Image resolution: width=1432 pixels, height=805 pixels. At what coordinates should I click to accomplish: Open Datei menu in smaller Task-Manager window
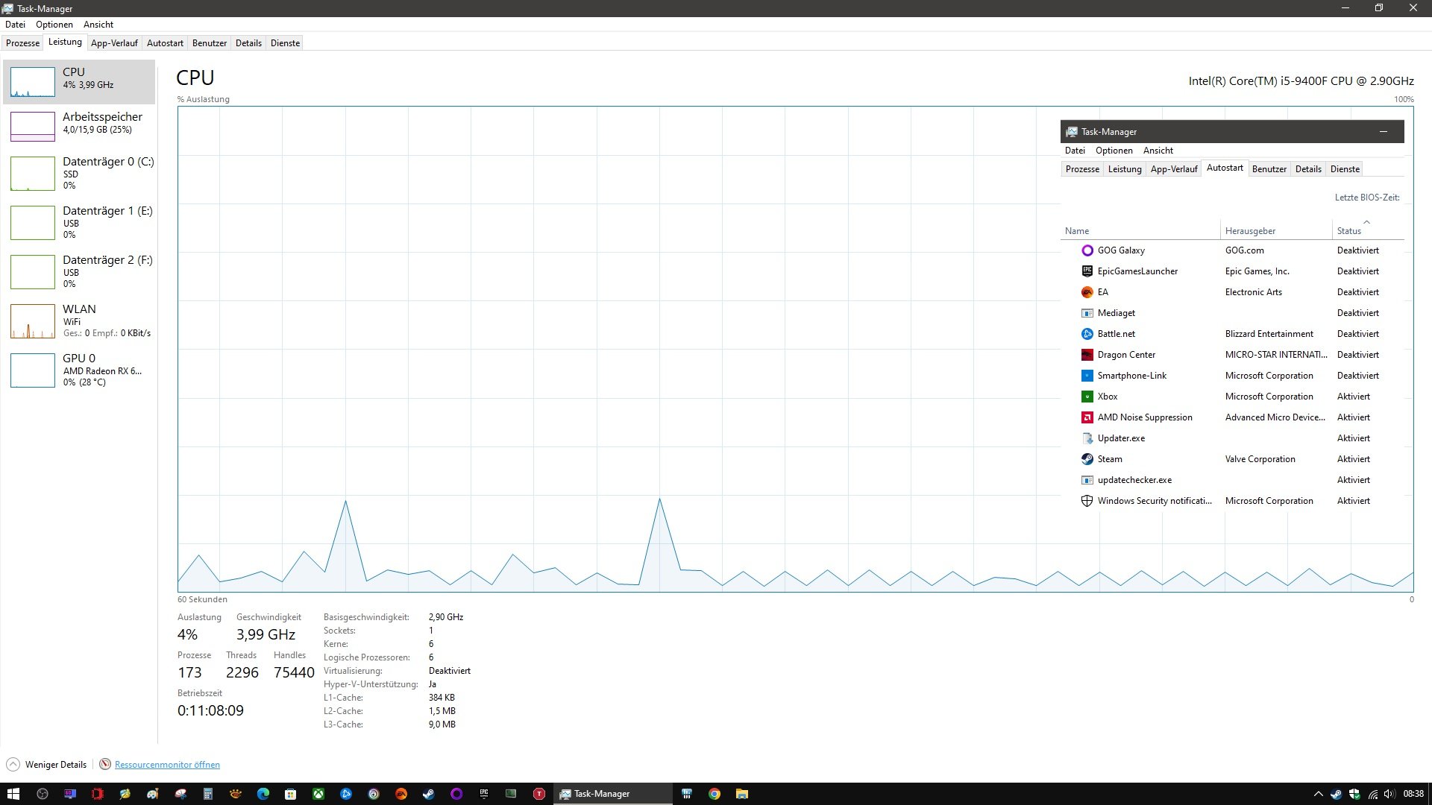[1075, 151]
